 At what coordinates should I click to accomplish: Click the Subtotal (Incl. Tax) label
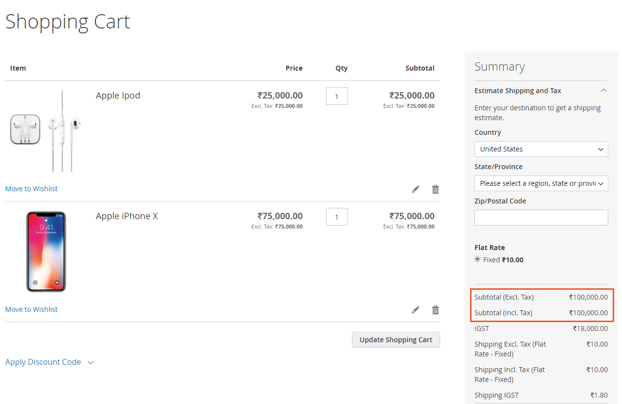(x=503, y=313)
